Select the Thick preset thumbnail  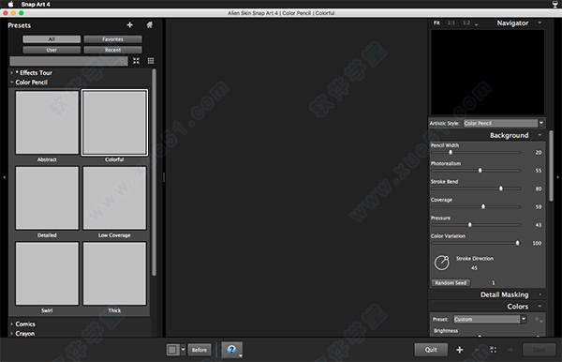pyautogui.click(x=114, y=274)
